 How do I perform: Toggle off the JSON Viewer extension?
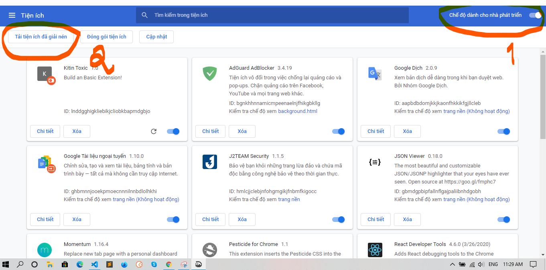point(504,220)
